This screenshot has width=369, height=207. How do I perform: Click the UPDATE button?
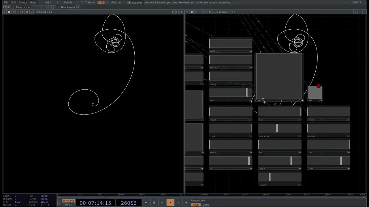click(357, 2)
